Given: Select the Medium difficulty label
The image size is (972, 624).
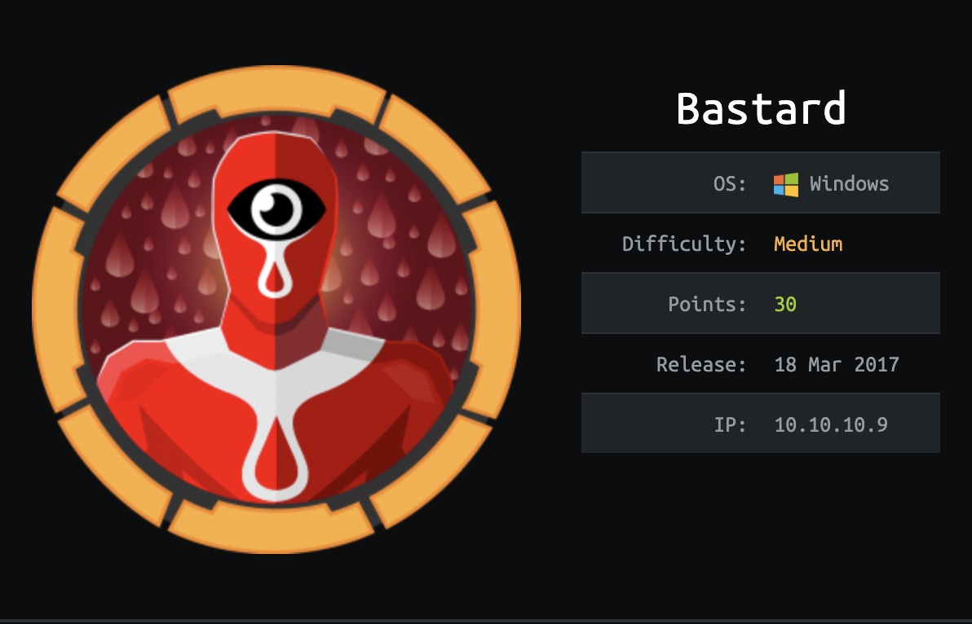Looking at the screenshot, I should [808, 244].
